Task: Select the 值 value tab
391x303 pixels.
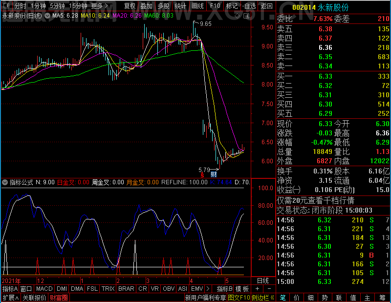Action: [x=353, y=298]
